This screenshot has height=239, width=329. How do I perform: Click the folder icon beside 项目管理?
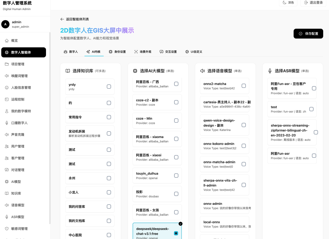[x=7, y=64]
